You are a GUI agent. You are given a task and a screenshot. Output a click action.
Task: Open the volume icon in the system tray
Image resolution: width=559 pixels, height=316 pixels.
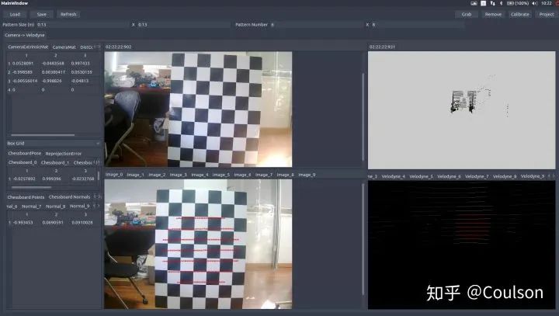click(x=534, y=3)
